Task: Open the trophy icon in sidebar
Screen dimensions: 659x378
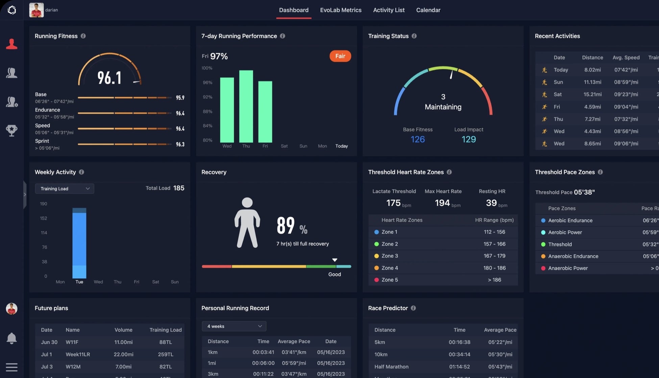Action: pos(11,130)
